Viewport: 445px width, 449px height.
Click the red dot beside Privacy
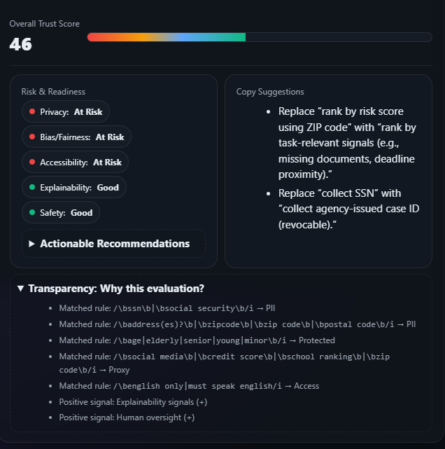pyautogui.click(x=32, y=112)
